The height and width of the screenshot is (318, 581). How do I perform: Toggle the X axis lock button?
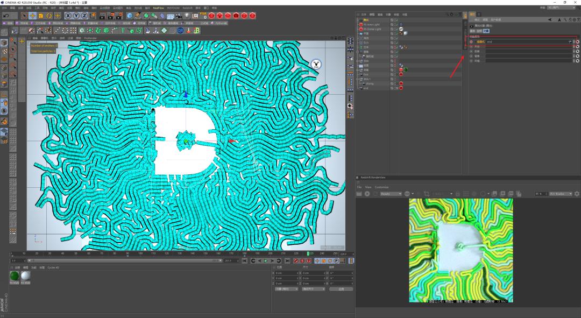(68, 16)
